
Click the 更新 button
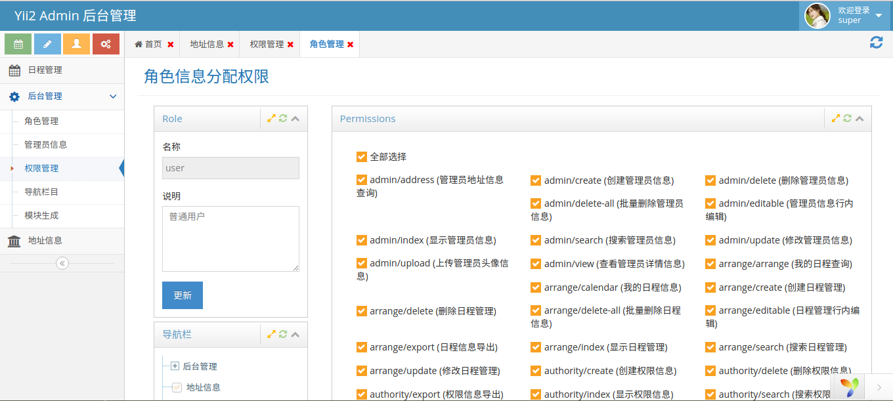point(183,295)
